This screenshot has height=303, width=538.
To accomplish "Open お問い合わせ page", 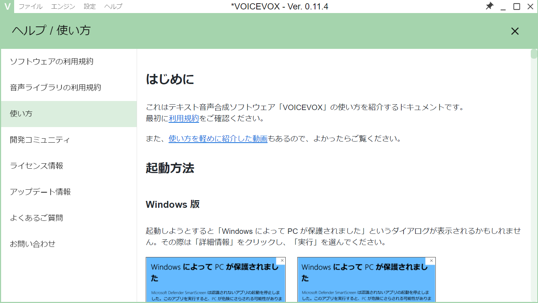I will pos(69,244).
